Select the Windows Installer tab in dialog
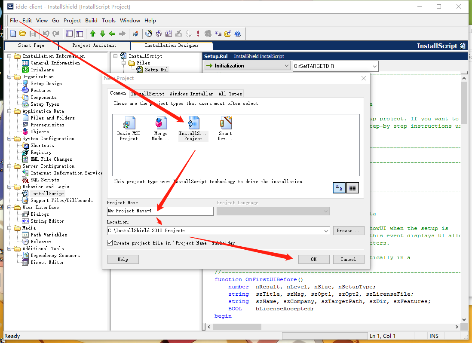This screenshot has width=472, height=343. click(191, 94)
